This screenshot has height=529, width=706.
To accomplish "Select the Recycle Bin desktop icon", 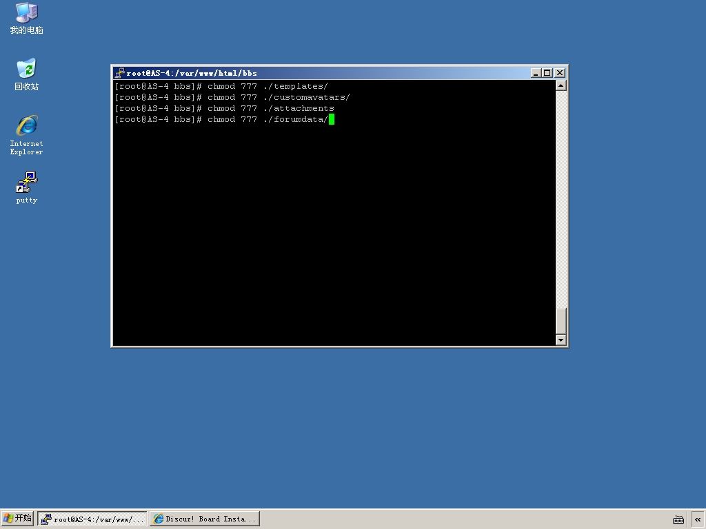I will [27, 74].
